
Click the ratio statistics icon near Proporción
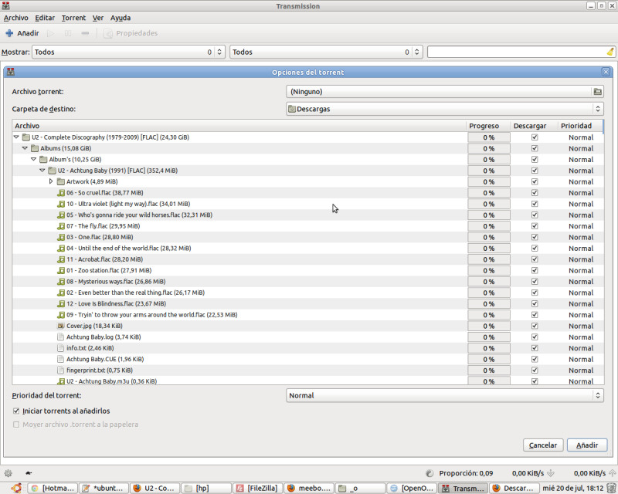point(430,473)
